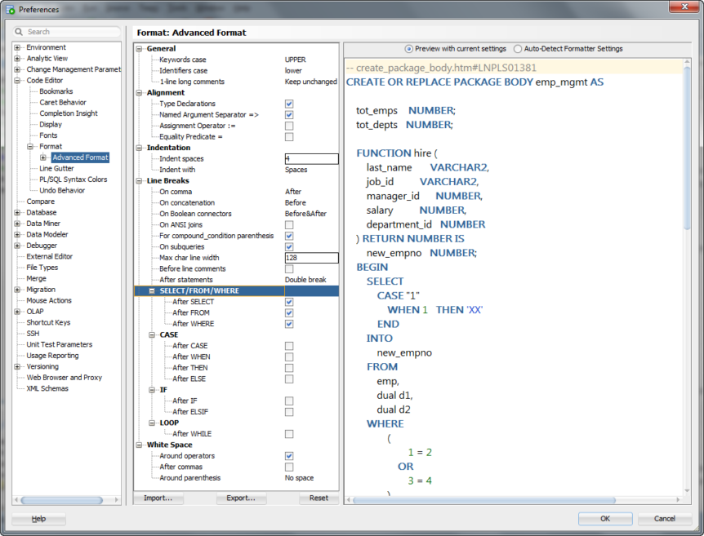
Task: Toggle Around operators white space option
Action: point(288,456)
